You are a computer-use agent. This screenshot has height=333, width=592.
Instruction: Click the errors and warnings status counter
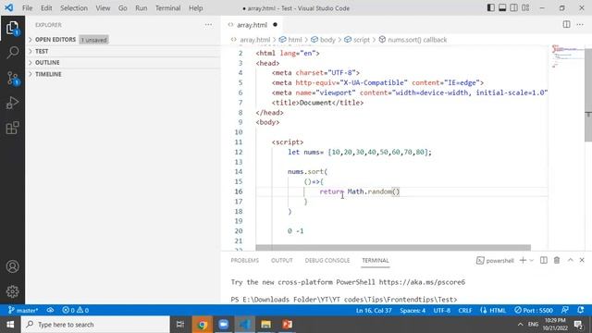(x=76, y=311)
